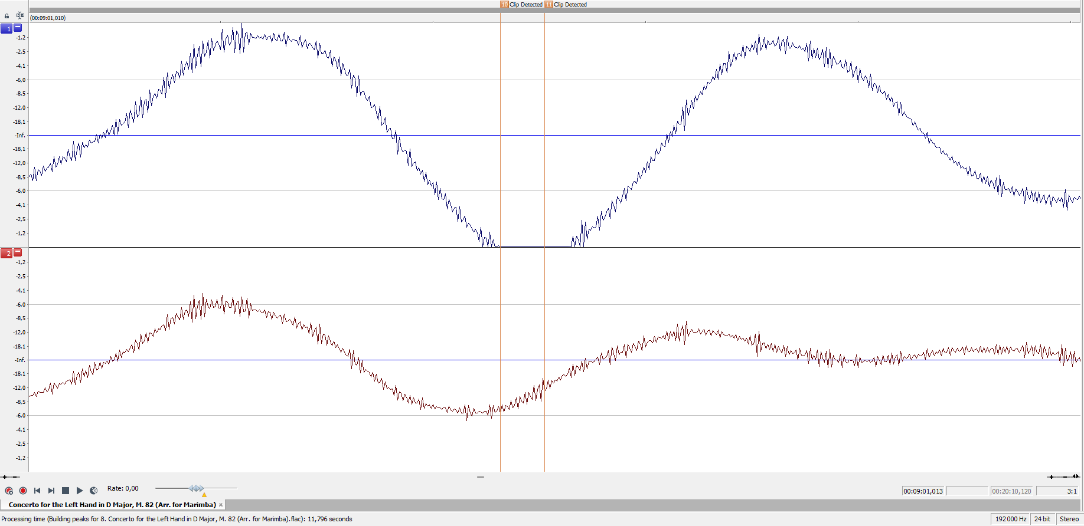This screenshot has height=526, width=1084.
Task: Click the text-cursor snap icon beside the lock
Action: click(20, 16)
